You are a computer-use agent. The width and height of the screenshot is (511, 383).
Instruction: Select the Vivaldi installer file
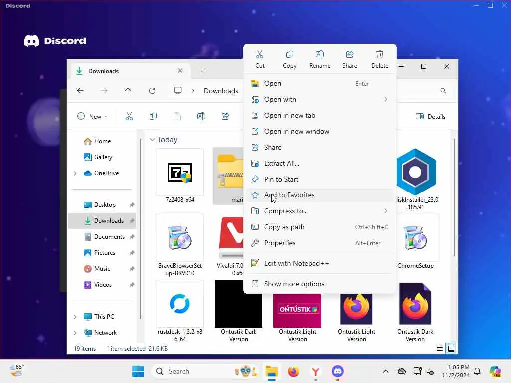230,245
